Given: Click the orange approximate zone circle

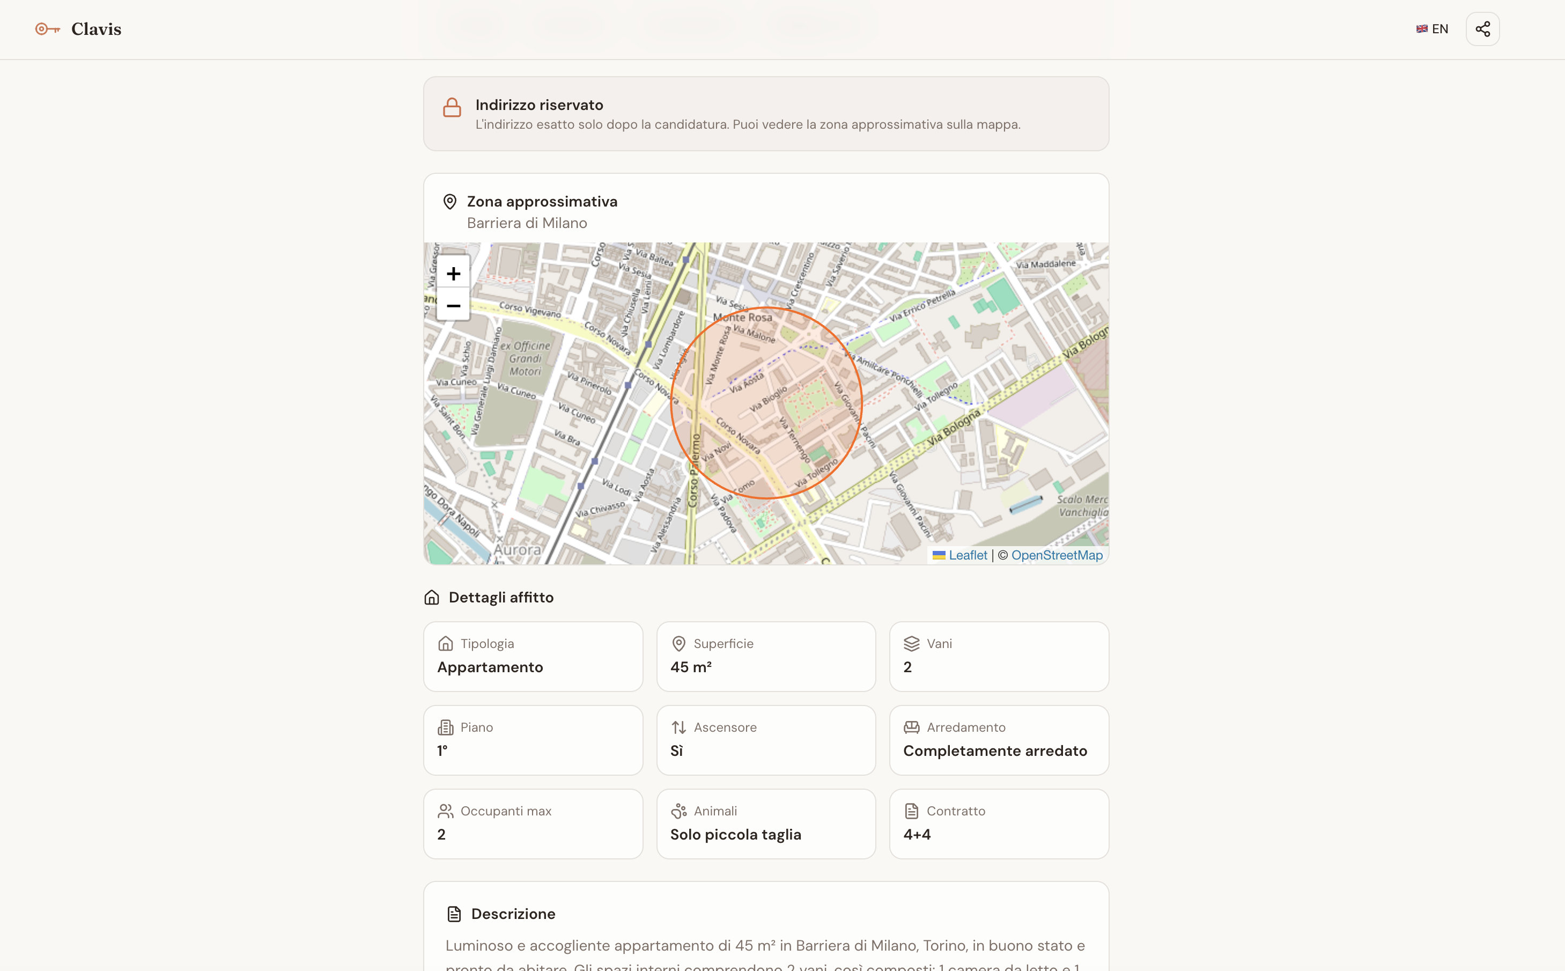Looking at the screenshot, I should click(x=766, y=403).
